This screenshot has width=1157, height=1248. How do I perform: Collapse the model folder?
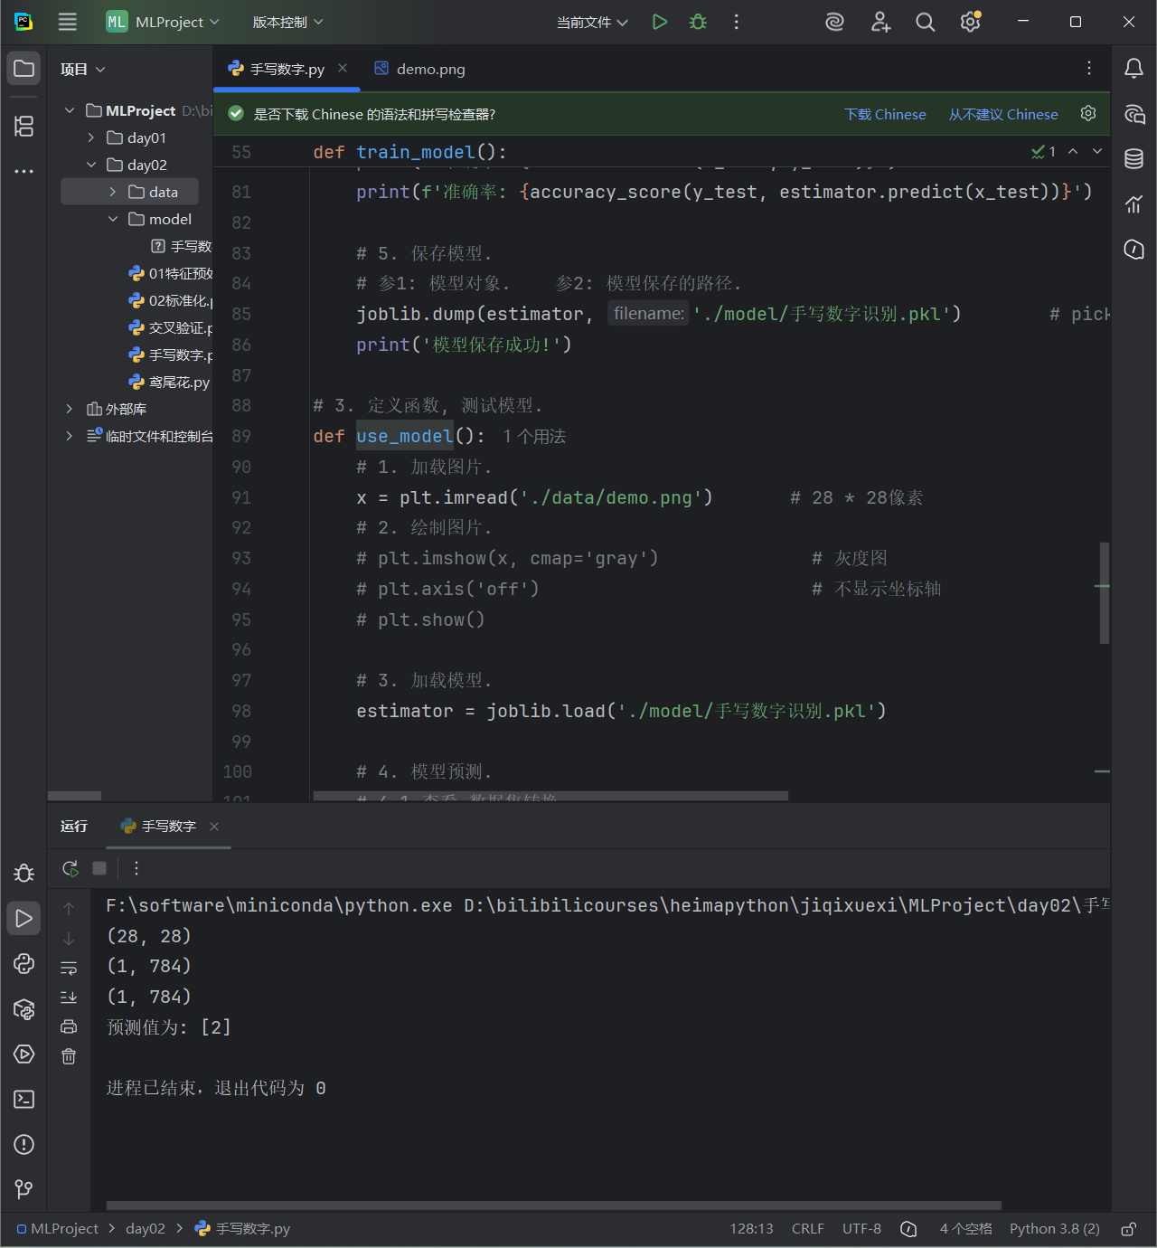[113, 219]
